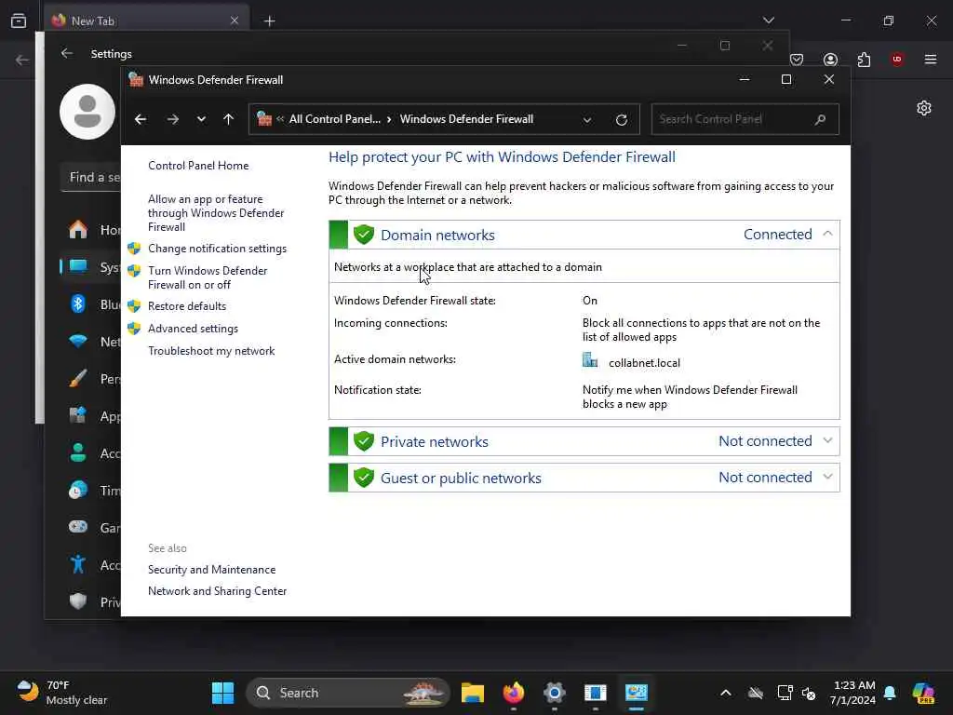The height and width of the screenshot is (715, 953).
Task: Open Allow an app or feature through Firewall
Action: click(216, 213)
